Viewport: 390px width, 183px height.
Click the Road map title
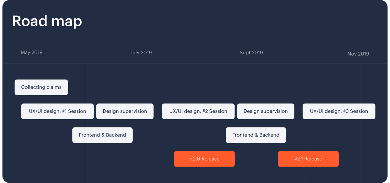pos(47,21)
